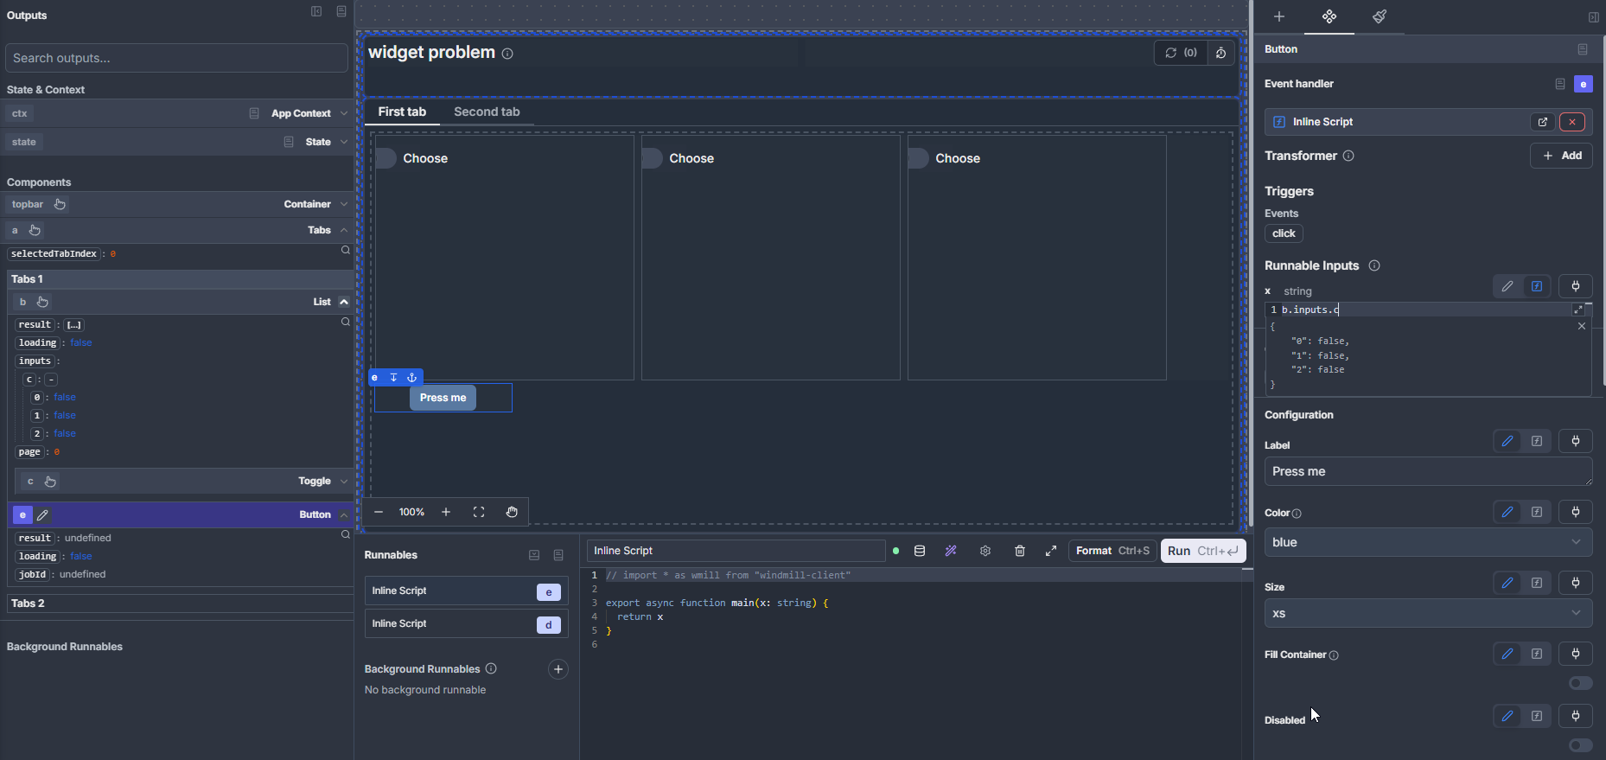Switch to the First tab
This screenshot has width=1606, height=760.
(402, 112)
